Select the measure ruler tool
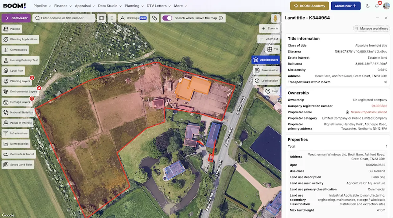Screen dimensions: 393x218 click(155, 18)
